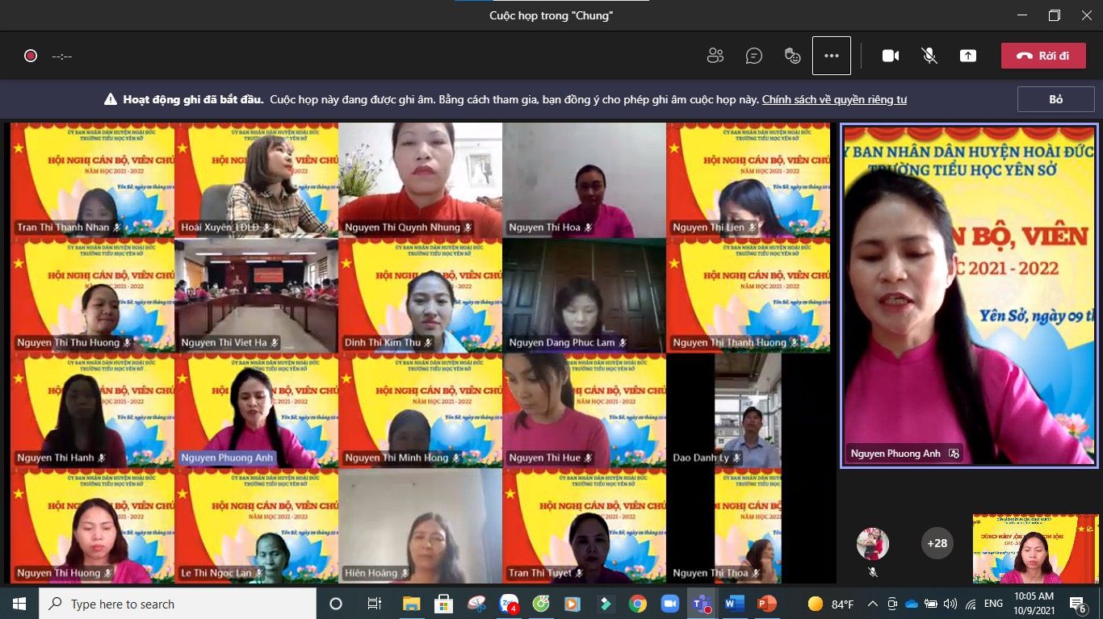This screenshot has height=619, width=1103.
Task: Toggle the camera on or off
Action: click(x=891, y=56)
